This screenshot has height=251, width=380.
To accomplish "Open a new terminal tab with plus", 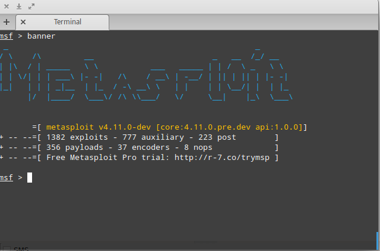I will pyautogui.click(x=7, y=22).
